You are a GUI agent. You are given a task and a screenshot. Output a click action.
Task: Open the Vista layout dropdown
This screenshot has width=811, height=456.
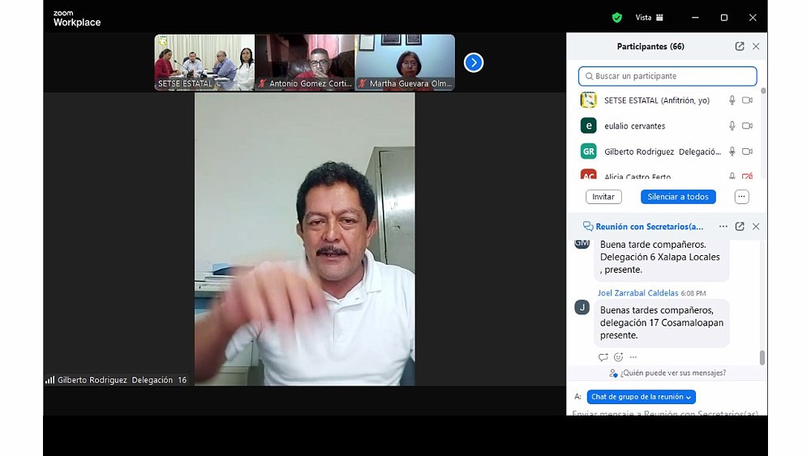(x=650, y=17)
